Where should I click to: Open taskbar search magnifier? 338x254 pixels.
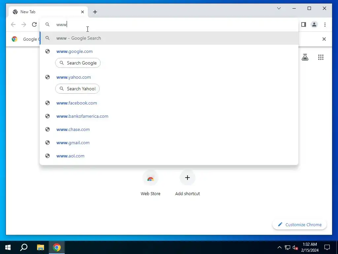pyautogui.click(x=24, y=247)
